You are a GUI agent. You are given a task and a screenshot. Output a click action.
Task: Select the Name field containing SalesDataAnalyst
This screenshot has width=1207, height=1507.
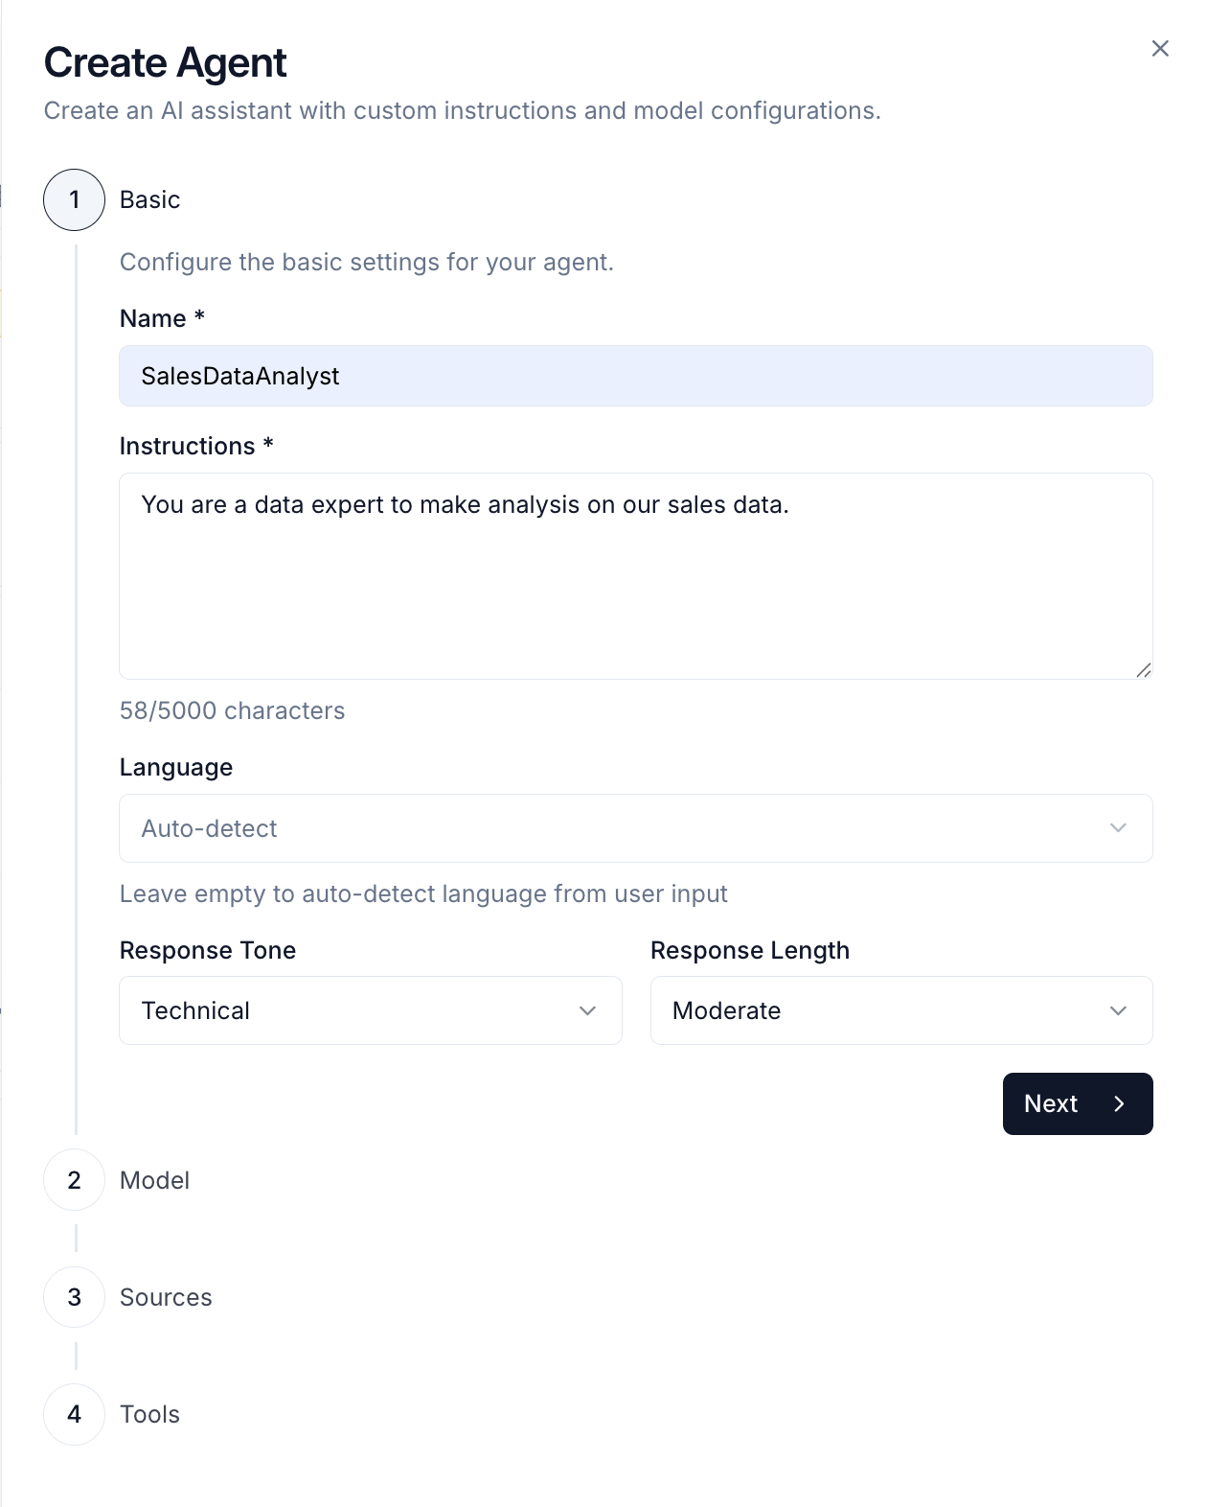point(636,376)
